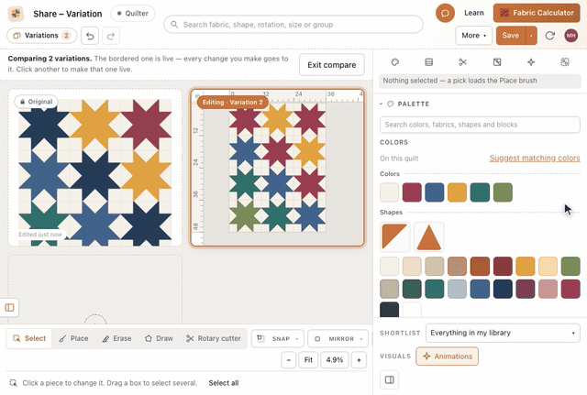Toggle the left sidebar panel icon
Image resolution: width=587 pixels, height=395 pixels.
[9, 307]
